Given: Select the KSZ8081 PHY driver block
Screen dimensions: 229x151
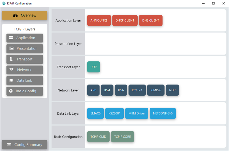Looking at the screenshot, I should 114,113.
